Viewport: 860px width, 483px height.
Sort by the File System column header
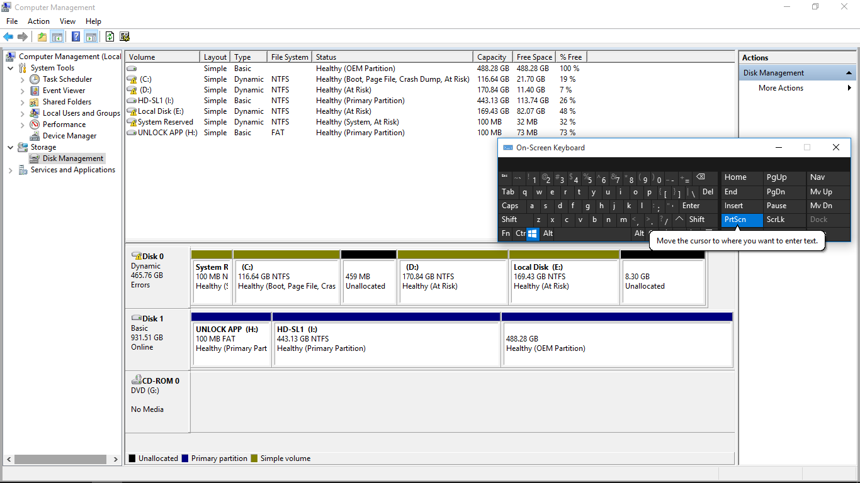(290, 57)
